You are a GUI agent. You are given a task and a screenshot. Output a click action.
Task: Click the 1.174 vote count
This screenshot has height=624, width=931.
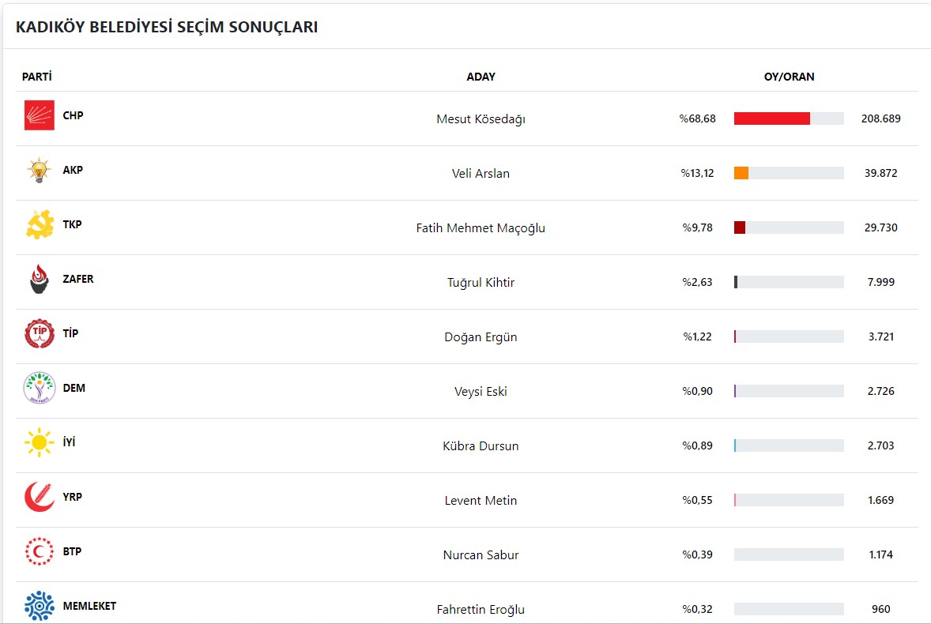point(881,555)
